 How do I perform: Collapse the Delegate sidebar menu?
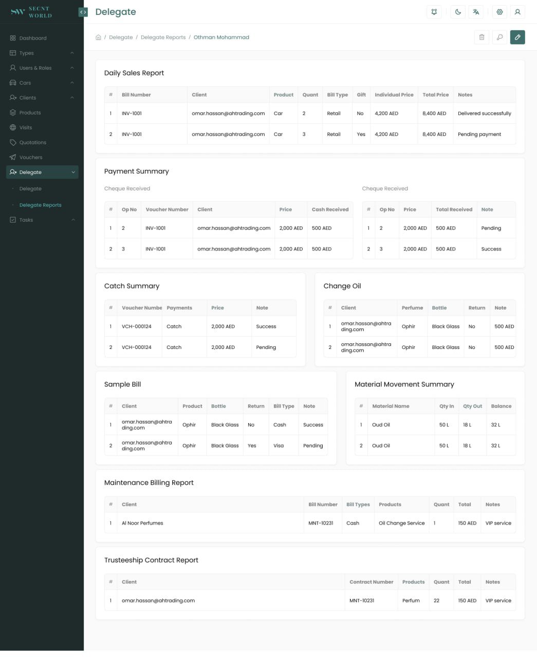pos(42,172)
